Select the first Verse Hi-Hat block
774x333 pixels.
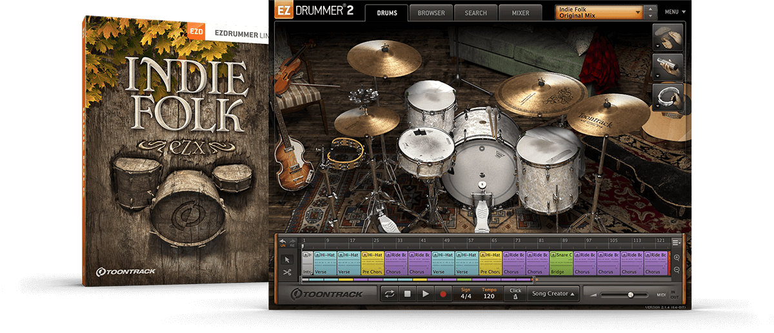pos(325,263)
